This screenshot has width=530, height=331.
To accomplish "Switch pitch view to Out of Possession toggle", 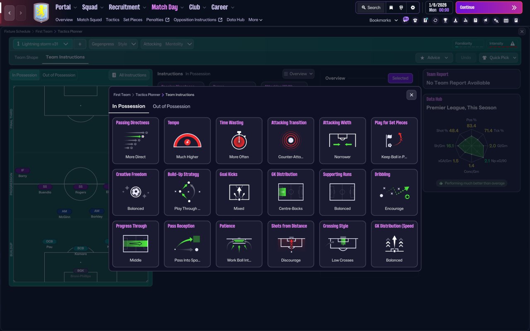I will point(59,75).
